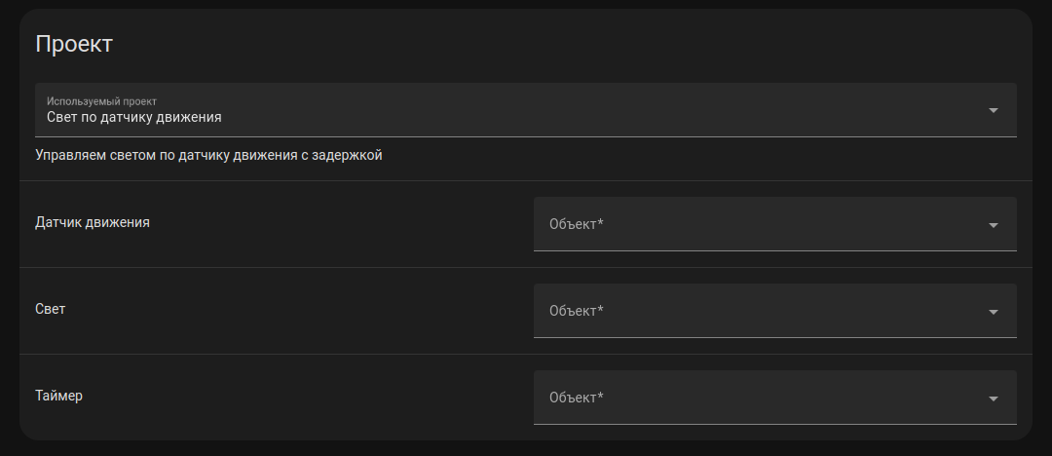Viewport: 1052px width, 456px height.
Task: Click the arrow icon of the project selector
Action: pos(994,110)
